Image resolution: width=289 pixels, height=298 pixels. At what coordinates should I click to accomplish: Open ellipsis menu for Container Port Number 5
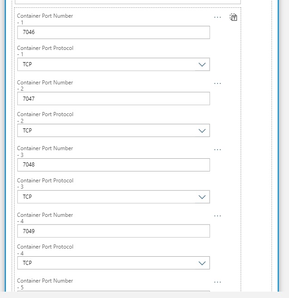217,282
